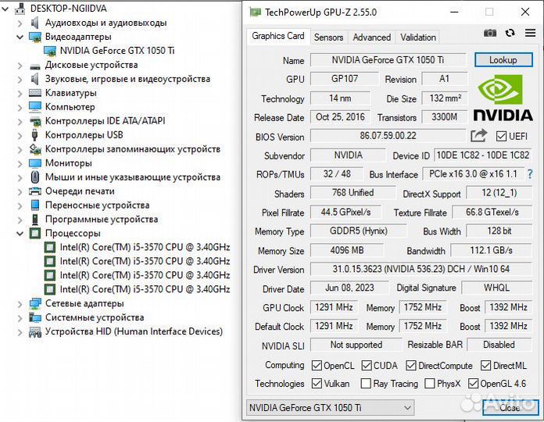Switch to the Graphics Card tab

coord(278,36)
